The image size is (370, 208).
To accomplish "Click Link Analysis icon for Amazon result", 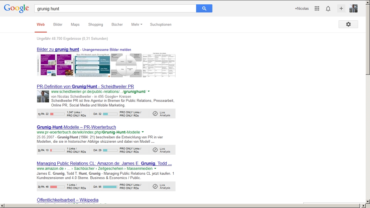I will click(155, 186).
